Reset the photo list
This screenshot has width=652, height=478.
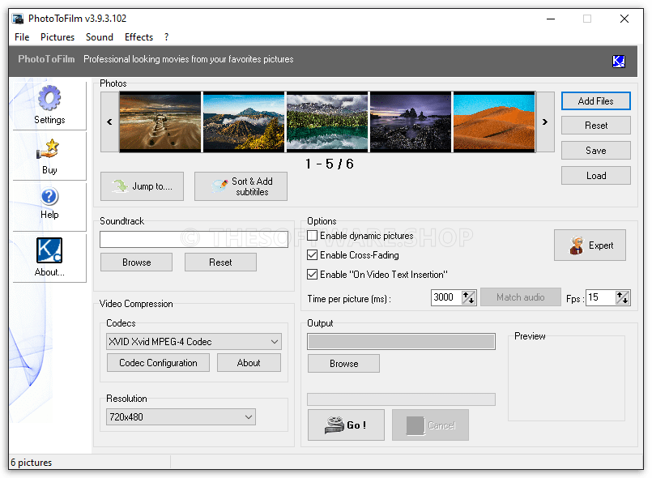point(595,126)
